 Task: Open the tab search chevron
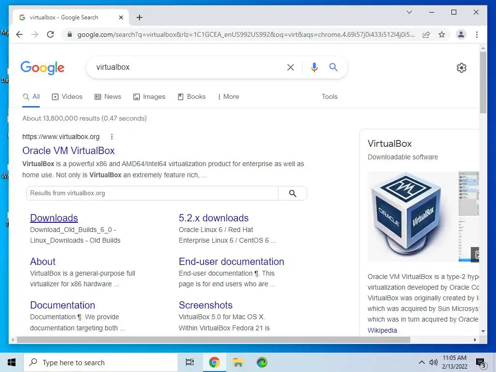[409, 12]
